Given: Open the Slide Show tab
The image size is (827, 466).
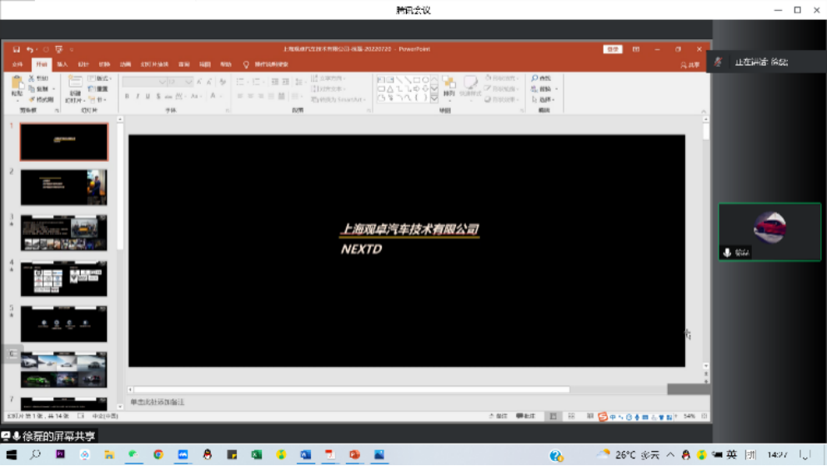Looking at the screenshot, I should tap(154, 65).
